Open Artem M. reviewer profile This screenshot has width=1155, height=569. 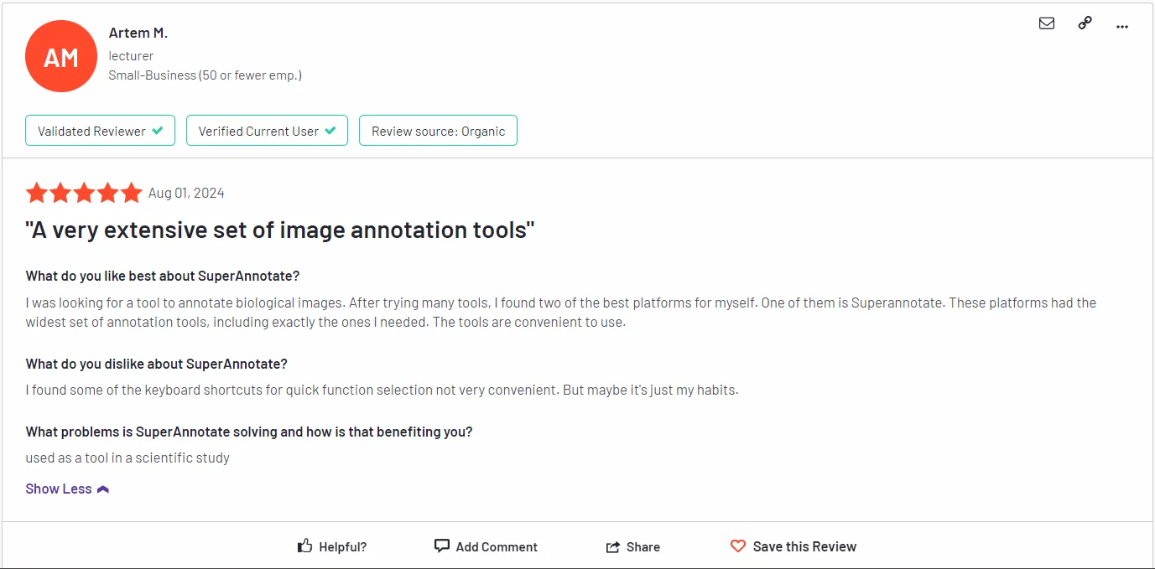point(138,32)
